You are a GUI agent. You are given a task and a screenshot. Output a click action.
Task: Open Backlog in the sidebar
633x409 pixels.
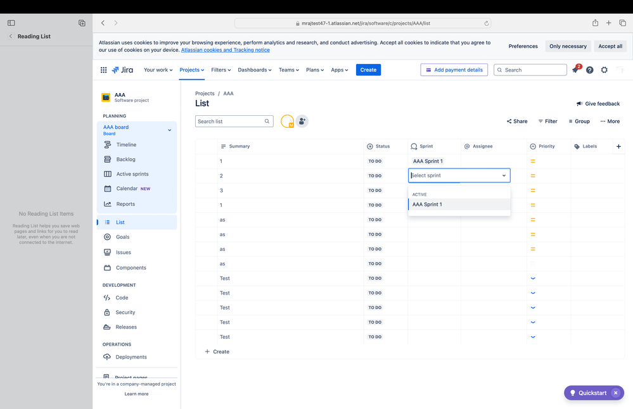137,160
